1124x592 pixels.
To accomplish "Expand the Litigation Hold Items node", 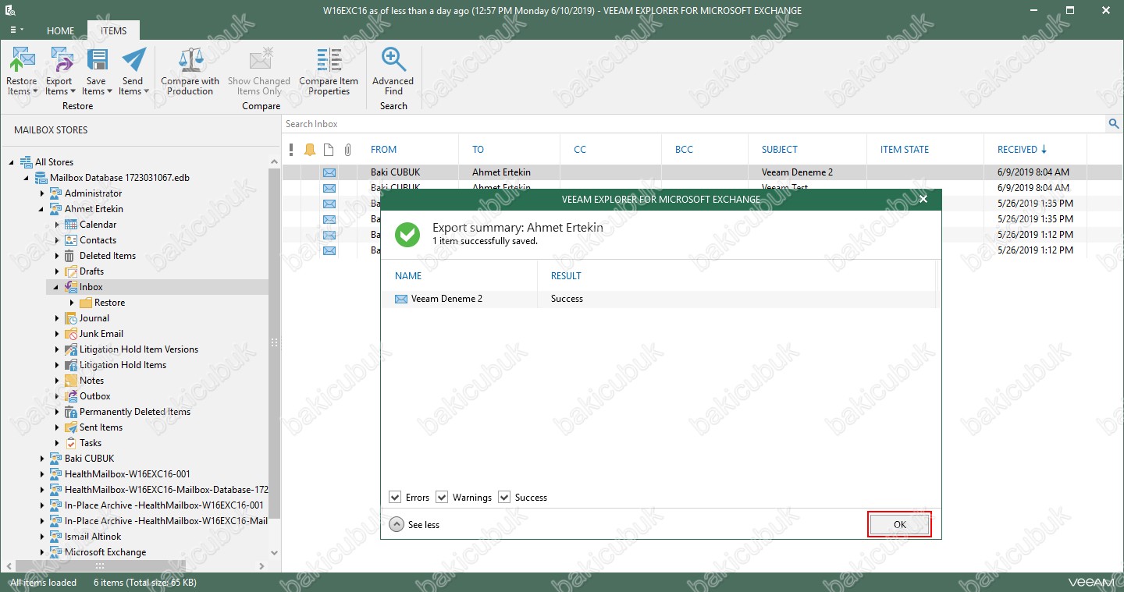I will pyautogui.click(x=56, y=365).
